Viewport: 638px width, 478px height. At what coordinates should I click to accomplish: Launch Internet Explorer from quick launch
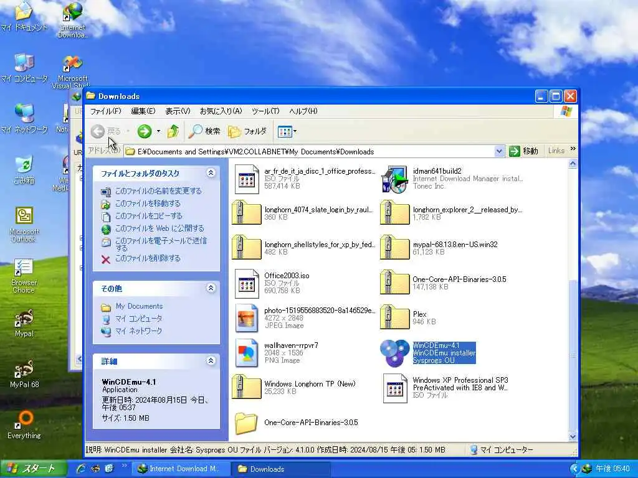point(81,469)
